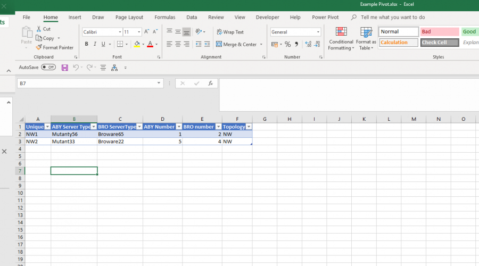Select cell containing Mutanty56
Viewport: 479px width, 266px height.
pyautogui.click(x=74, y=134)
